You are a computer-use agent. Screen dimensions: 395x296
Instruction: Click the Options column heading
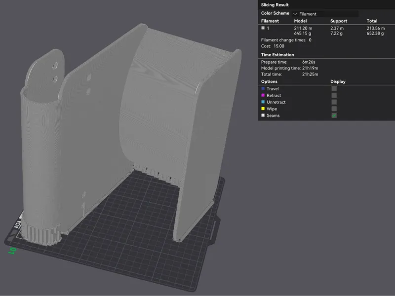click(x=269, y=81)
